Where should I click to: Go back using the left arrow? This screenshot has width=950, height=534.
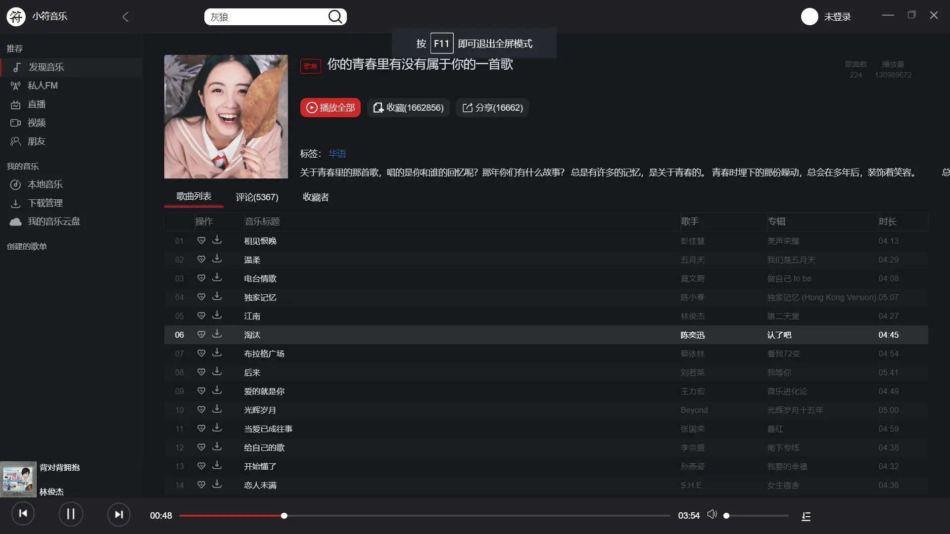click(125, 17)
